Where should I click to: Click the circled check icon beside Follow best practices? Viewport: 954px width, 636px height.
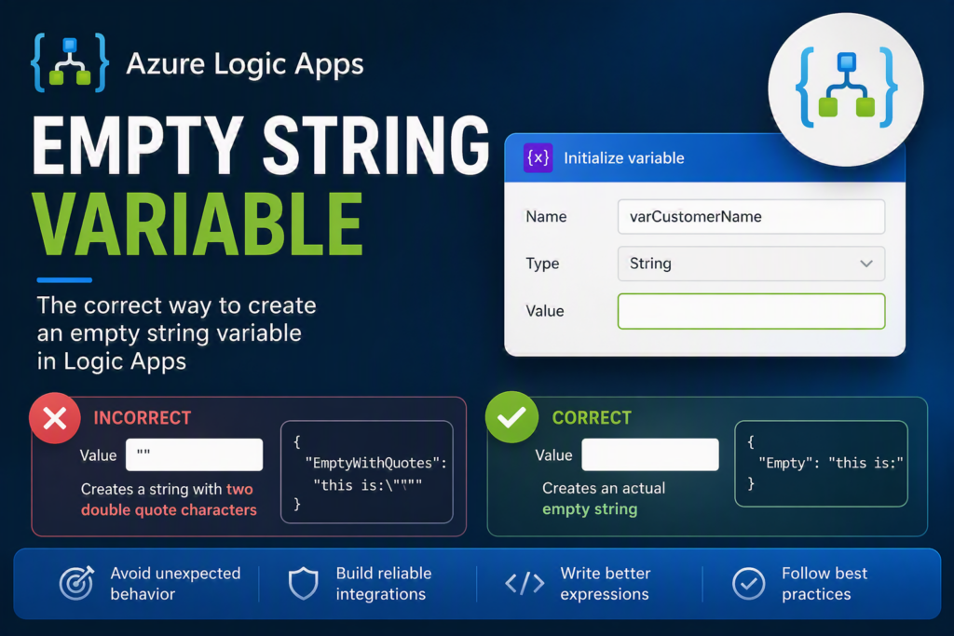[x=748, y=584]
